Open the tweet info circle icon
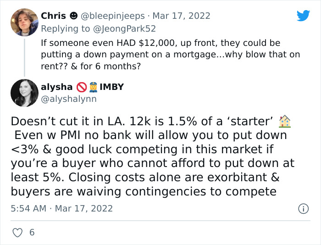The width and height of the screenshot is (321, 245). click(303, 208)
